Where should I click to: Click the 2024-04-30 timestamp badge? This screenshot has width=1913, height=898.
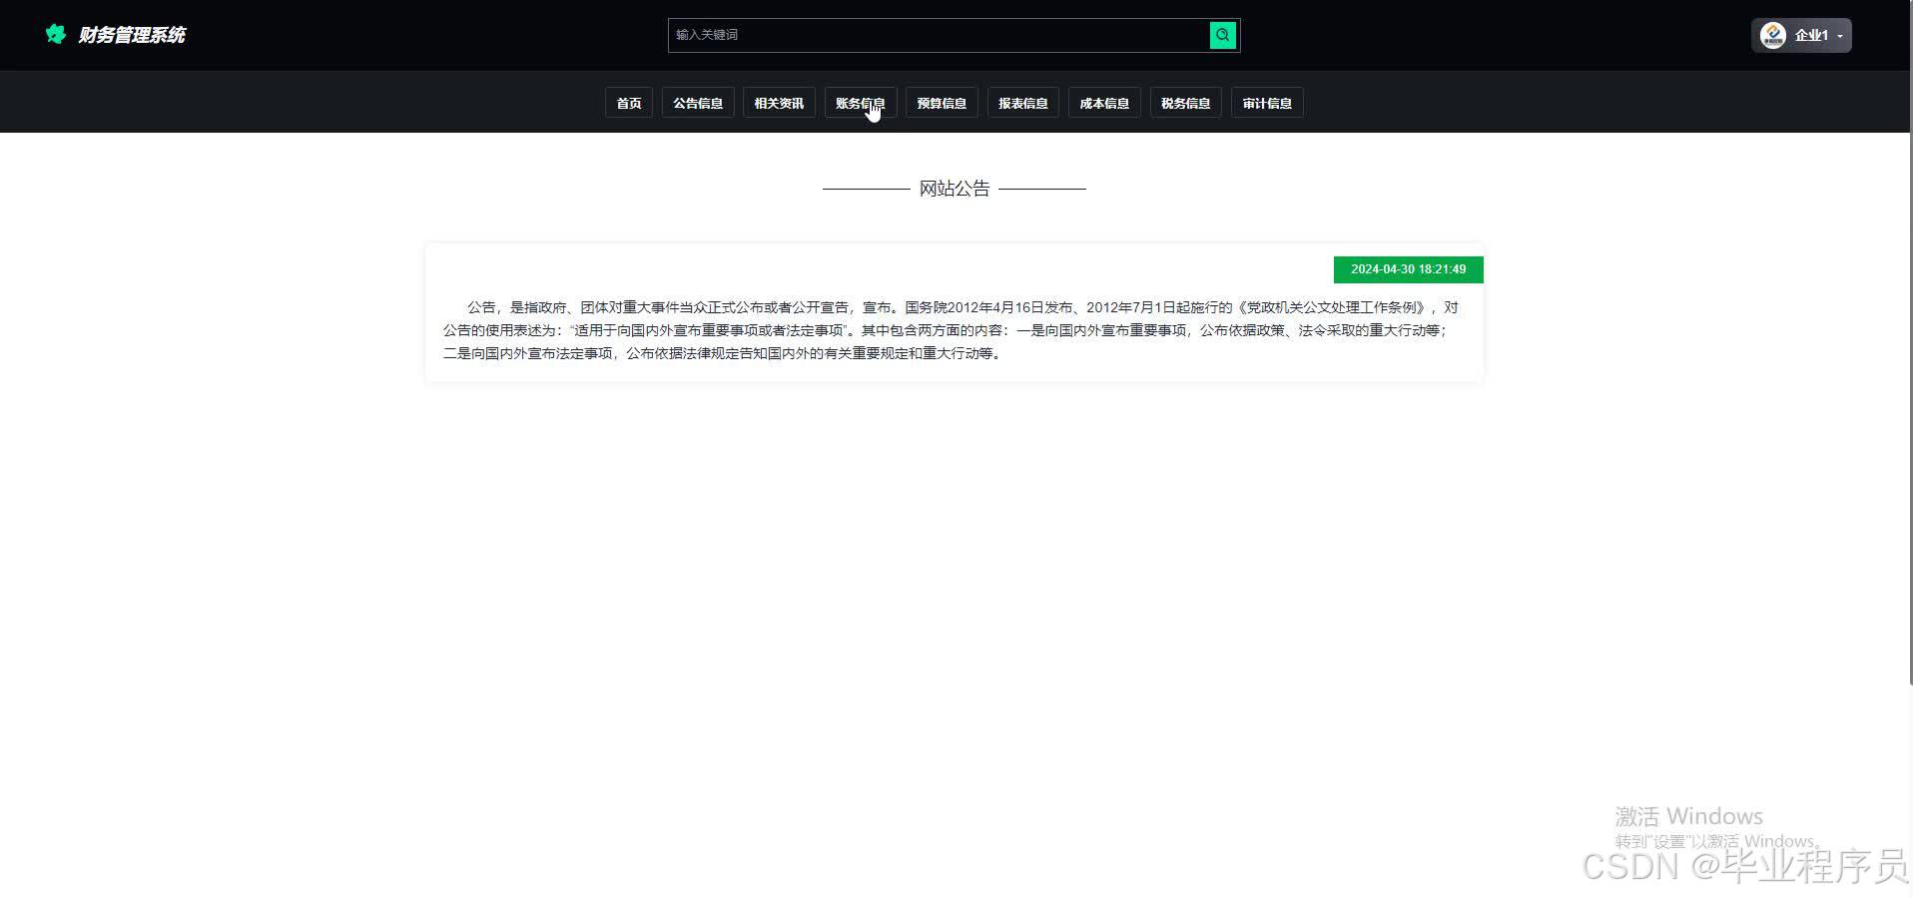[1409, 269]
